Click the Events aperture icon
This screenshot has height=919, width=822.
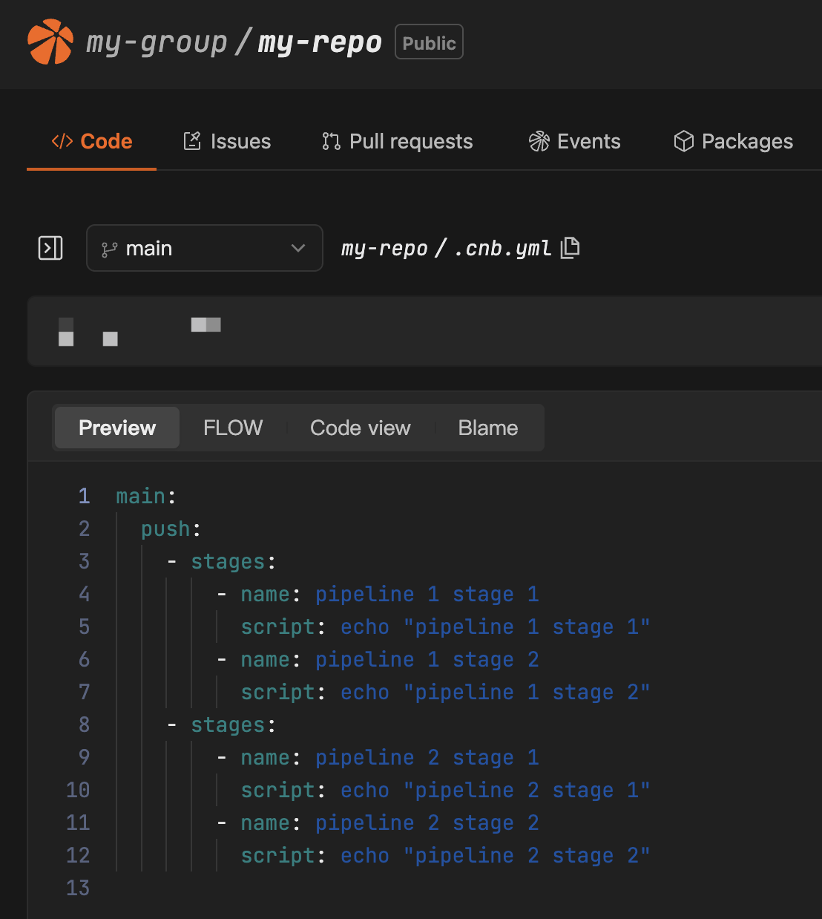(539, 141)
